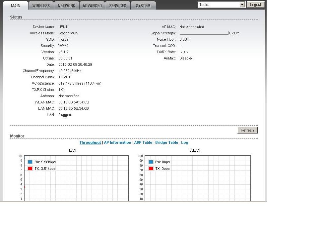
Task: Click the Signal Strength bar
Action: point(204,33)
